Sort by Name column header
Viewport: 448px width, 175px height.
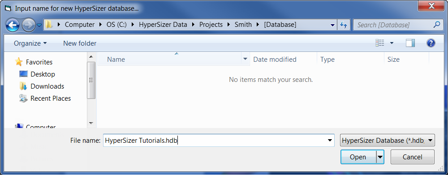pyautogui.click(x=170, y=60)
